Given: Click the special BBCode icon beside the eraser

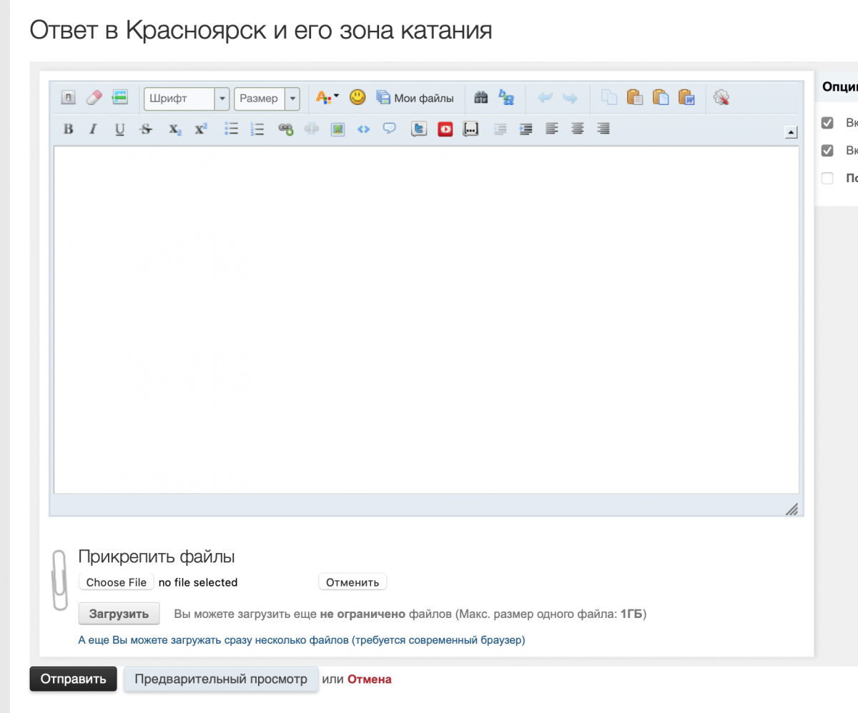Looking at the screenshot, I should click(x=119, y=98).
